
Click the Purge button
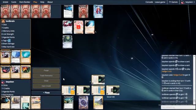pos(46,71)
